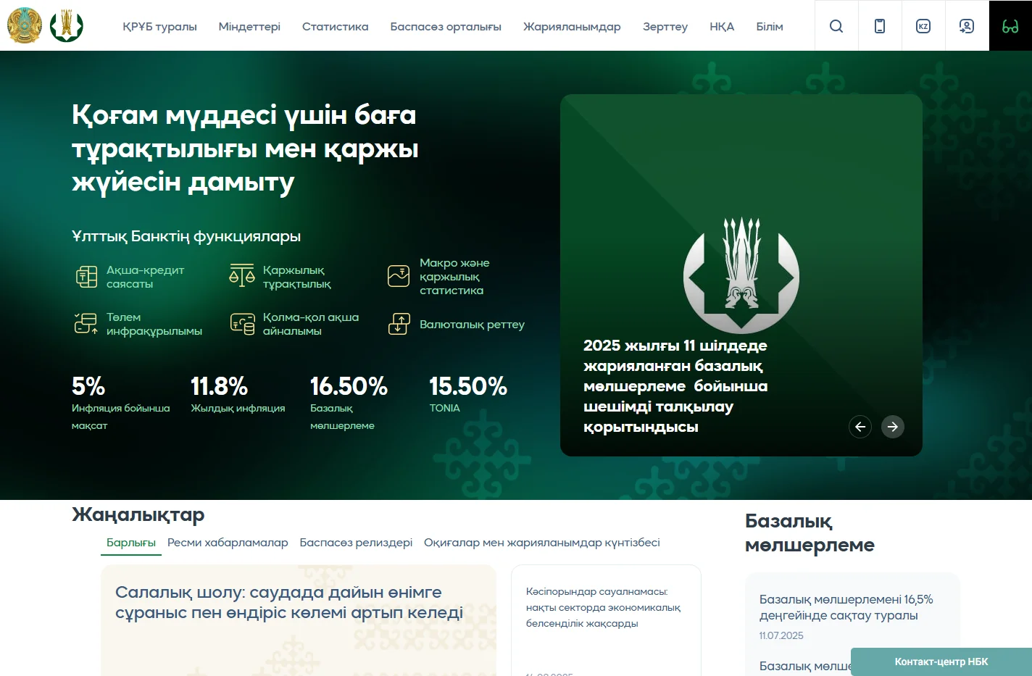
Task: Go to previous slide with left arrow
Action: tap(860, 427)
